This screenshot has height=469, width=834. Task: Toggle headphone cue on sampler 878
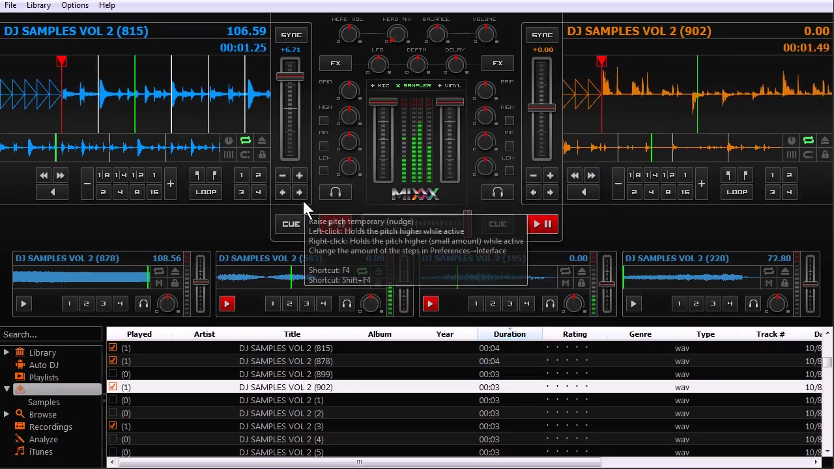143,304
